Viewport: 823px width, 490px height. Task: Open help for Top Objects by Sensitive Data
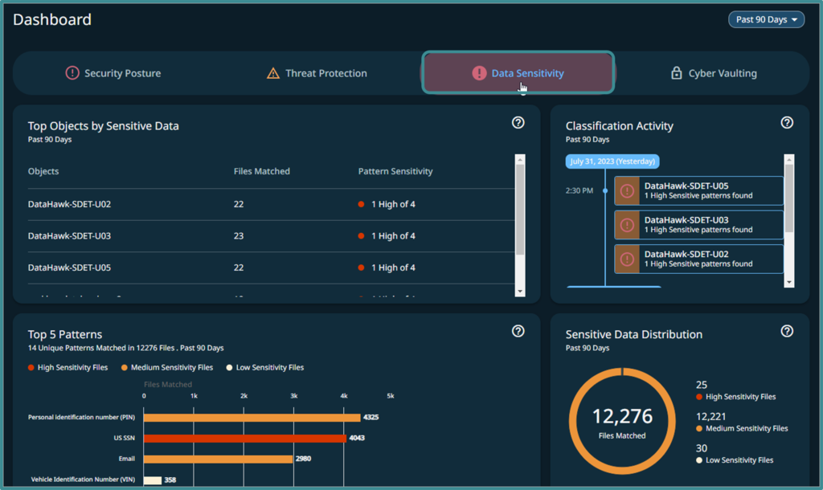pos(518,123)
